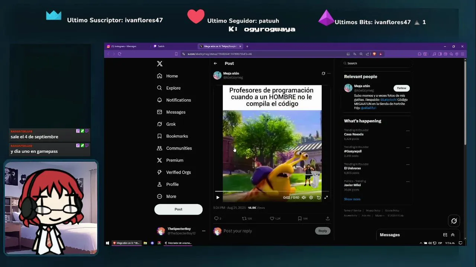
Task: Open Verified Orgs in the sidebar
Action: pyautogui.click(x=174, y=172)
